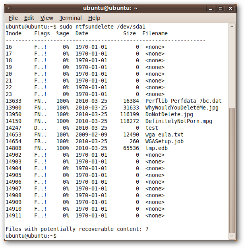
Task: Click filename DoNotDelete.jpg
Action: click(169, 115)
